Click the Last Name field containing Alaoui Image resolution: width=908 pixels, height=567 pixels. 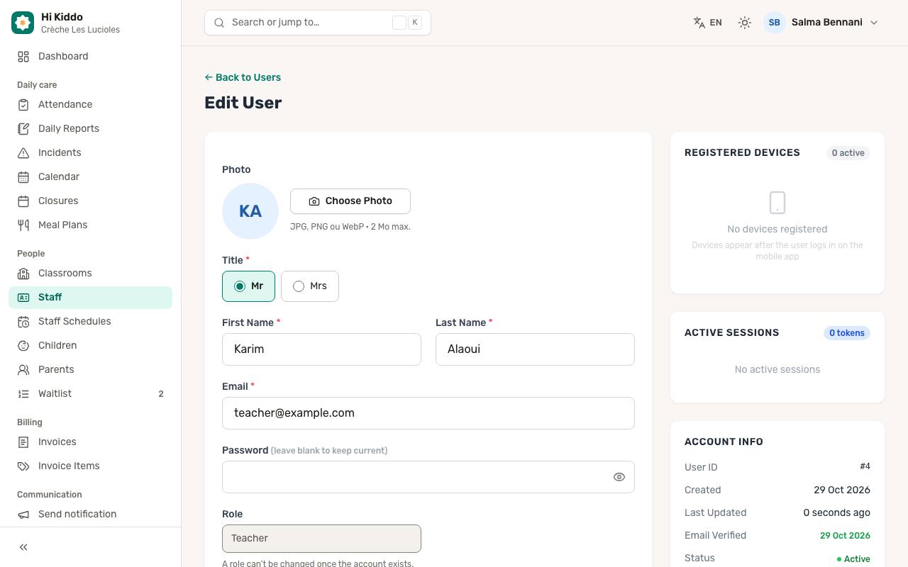pyautogui.click(x=535, y=349)
